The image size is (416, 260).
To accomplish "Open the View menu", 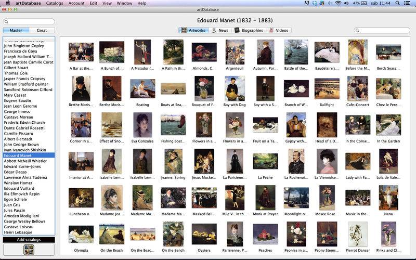I will pyautogui.click(x=107, y=3).
